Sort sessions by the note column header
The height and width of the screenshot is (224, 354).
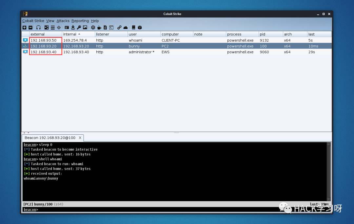[x=209, y=34]
